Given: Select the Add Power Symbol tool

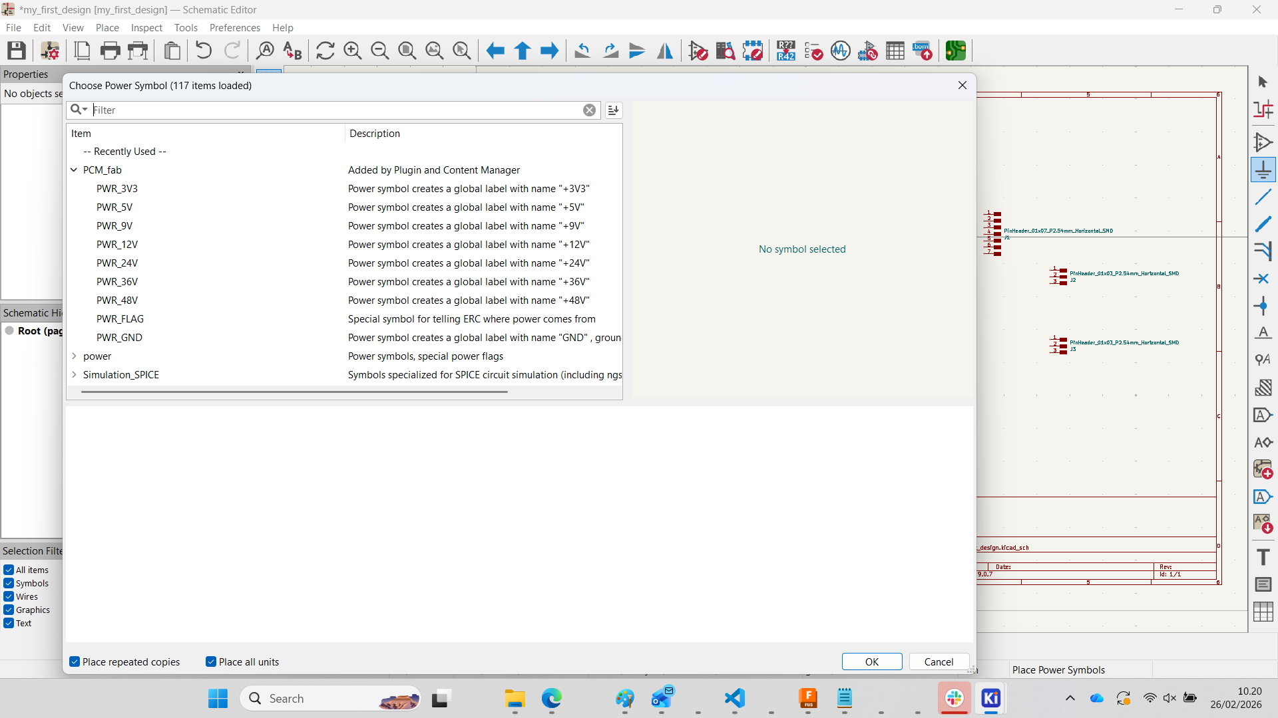Looking at the screenshot, I should point(1263,170).
